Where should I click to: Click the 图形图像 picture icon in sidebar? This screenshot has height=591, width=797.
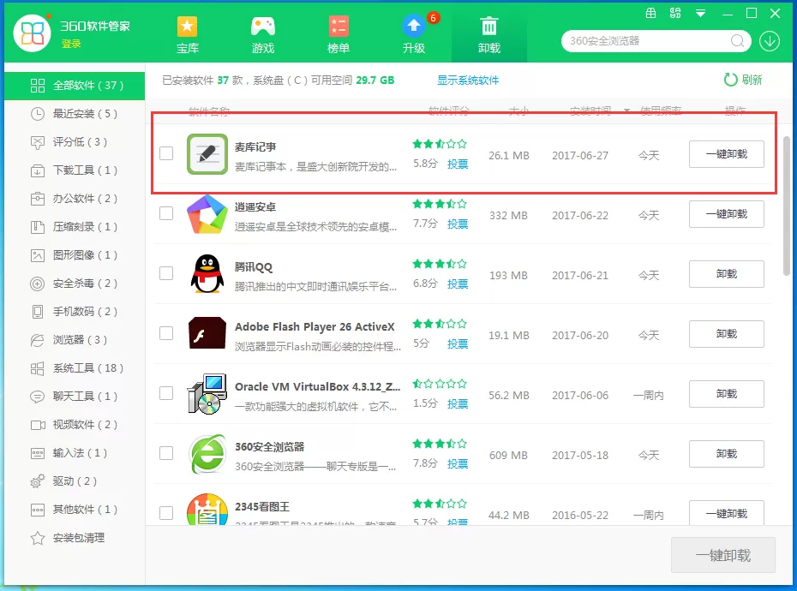(38, 255)
